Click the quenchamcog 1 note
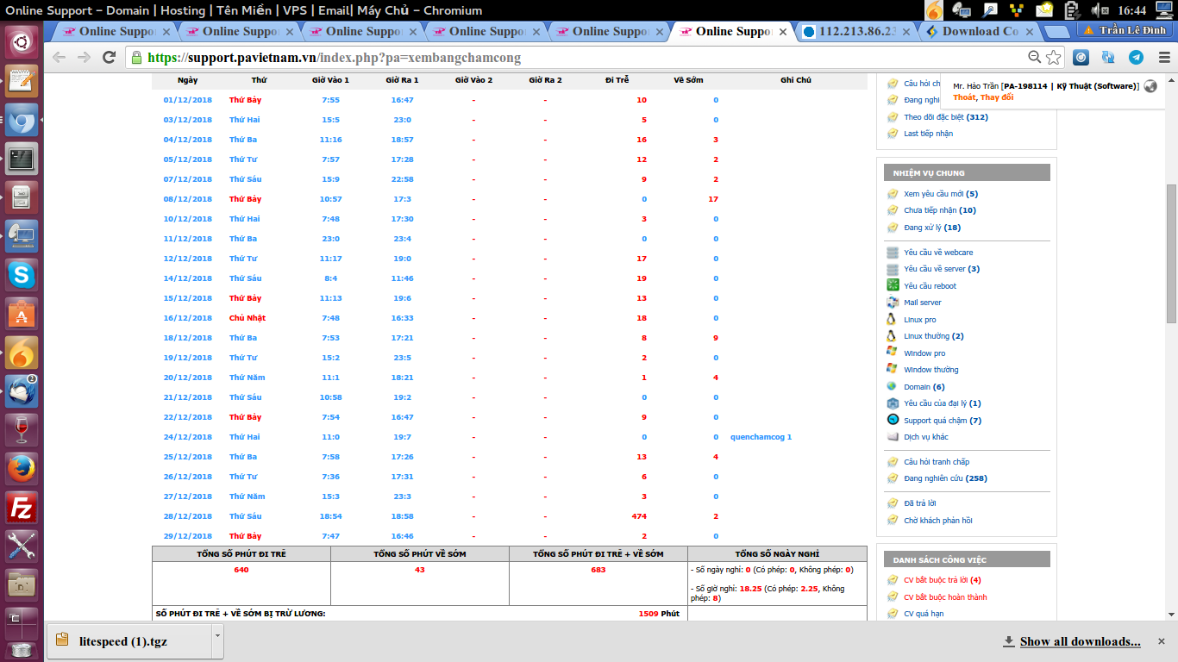Screen dimensions: 1178x662 click(x=761, y=437)
